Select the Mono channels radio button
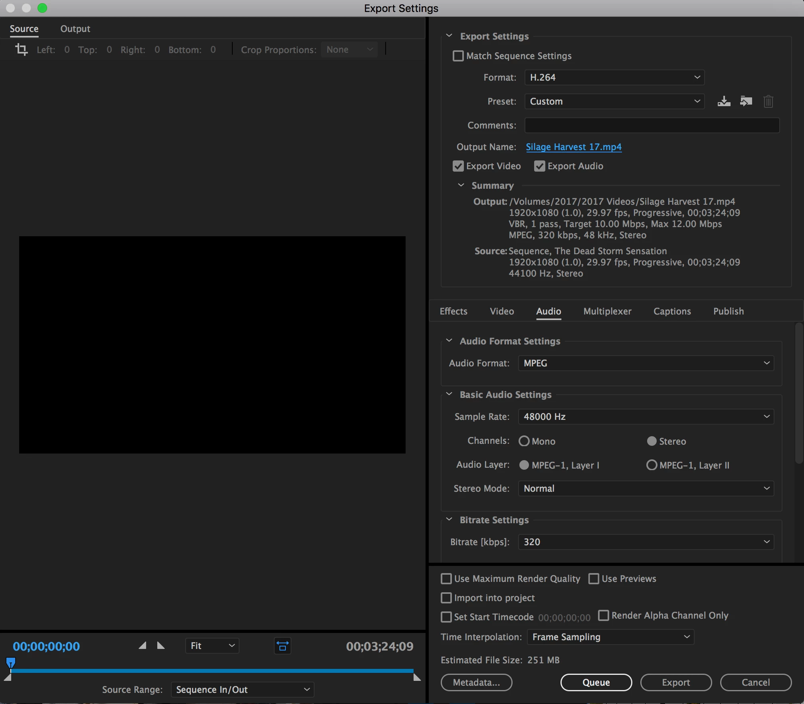This screenshot has width=804, height=704. pyautogui.click(x=524, y=441)
